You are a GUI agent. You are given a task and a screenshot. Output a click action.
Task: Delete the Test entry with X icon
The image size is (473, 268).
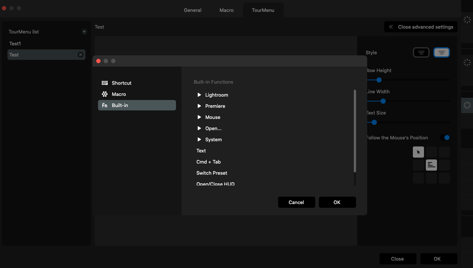pyautogui.click(x=80, y=55)
